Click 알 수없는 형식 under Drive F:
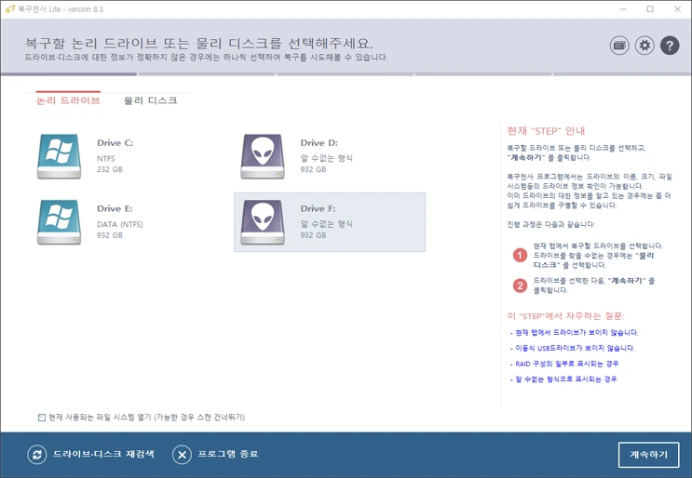692x478 pixels. 327,224
